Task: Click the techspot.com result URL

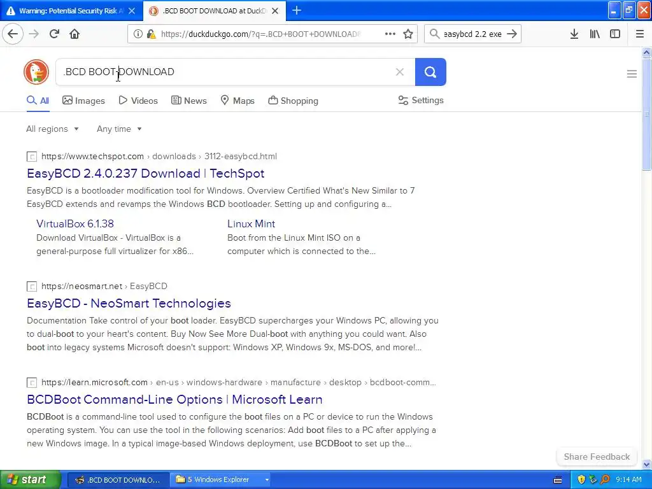Action: (x=159, y=157)
